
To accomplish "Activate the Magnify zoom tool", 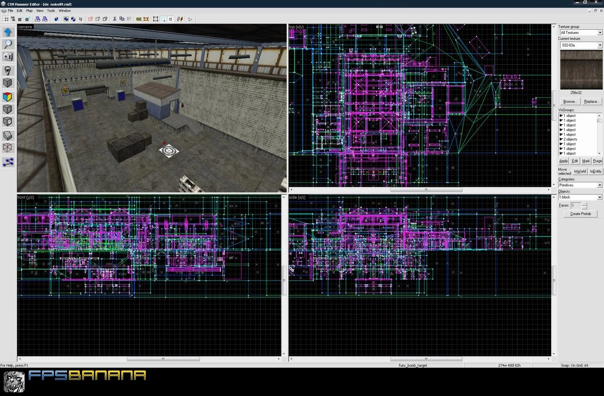I will point(8,44).
